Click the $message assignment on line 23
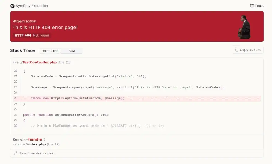Viewport: 272px width, 164px height. [x=128, y=87]
